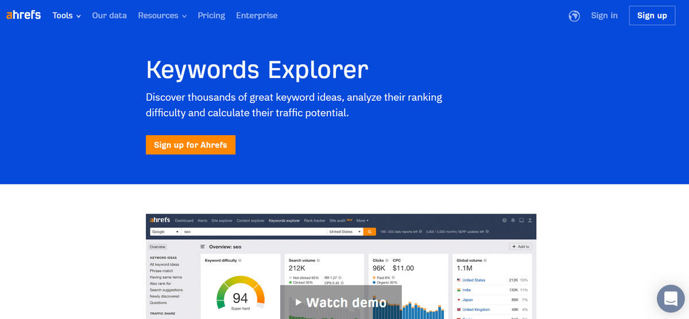Viewport: 689px width, 319px height.
Task: Select Dashboard in the demo screenshot menu
Action: tap(184, 220)
